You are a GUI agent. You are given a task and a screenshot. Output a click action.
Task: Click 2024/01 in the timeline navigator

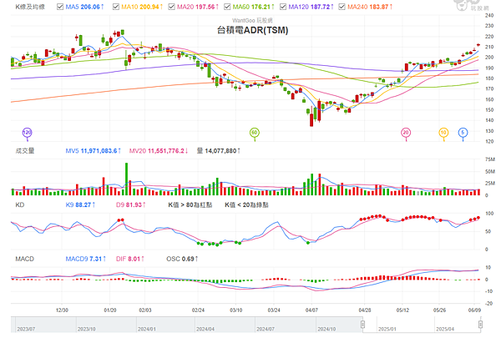point(147,329)
